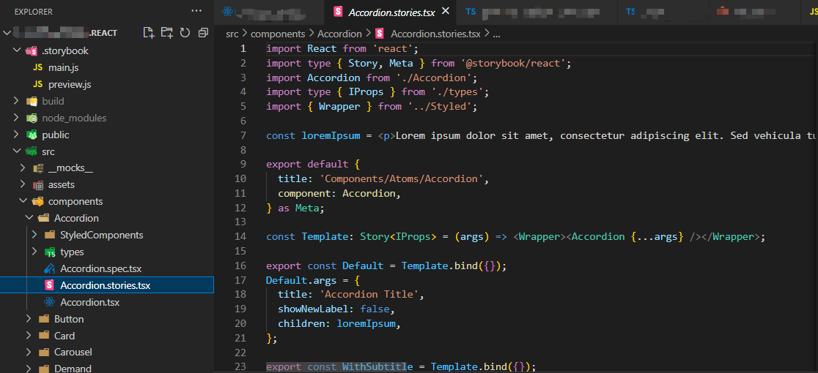This screenshot has width=818, height=373.
Task: Click the components folder icon
Action: pos(37,201)
